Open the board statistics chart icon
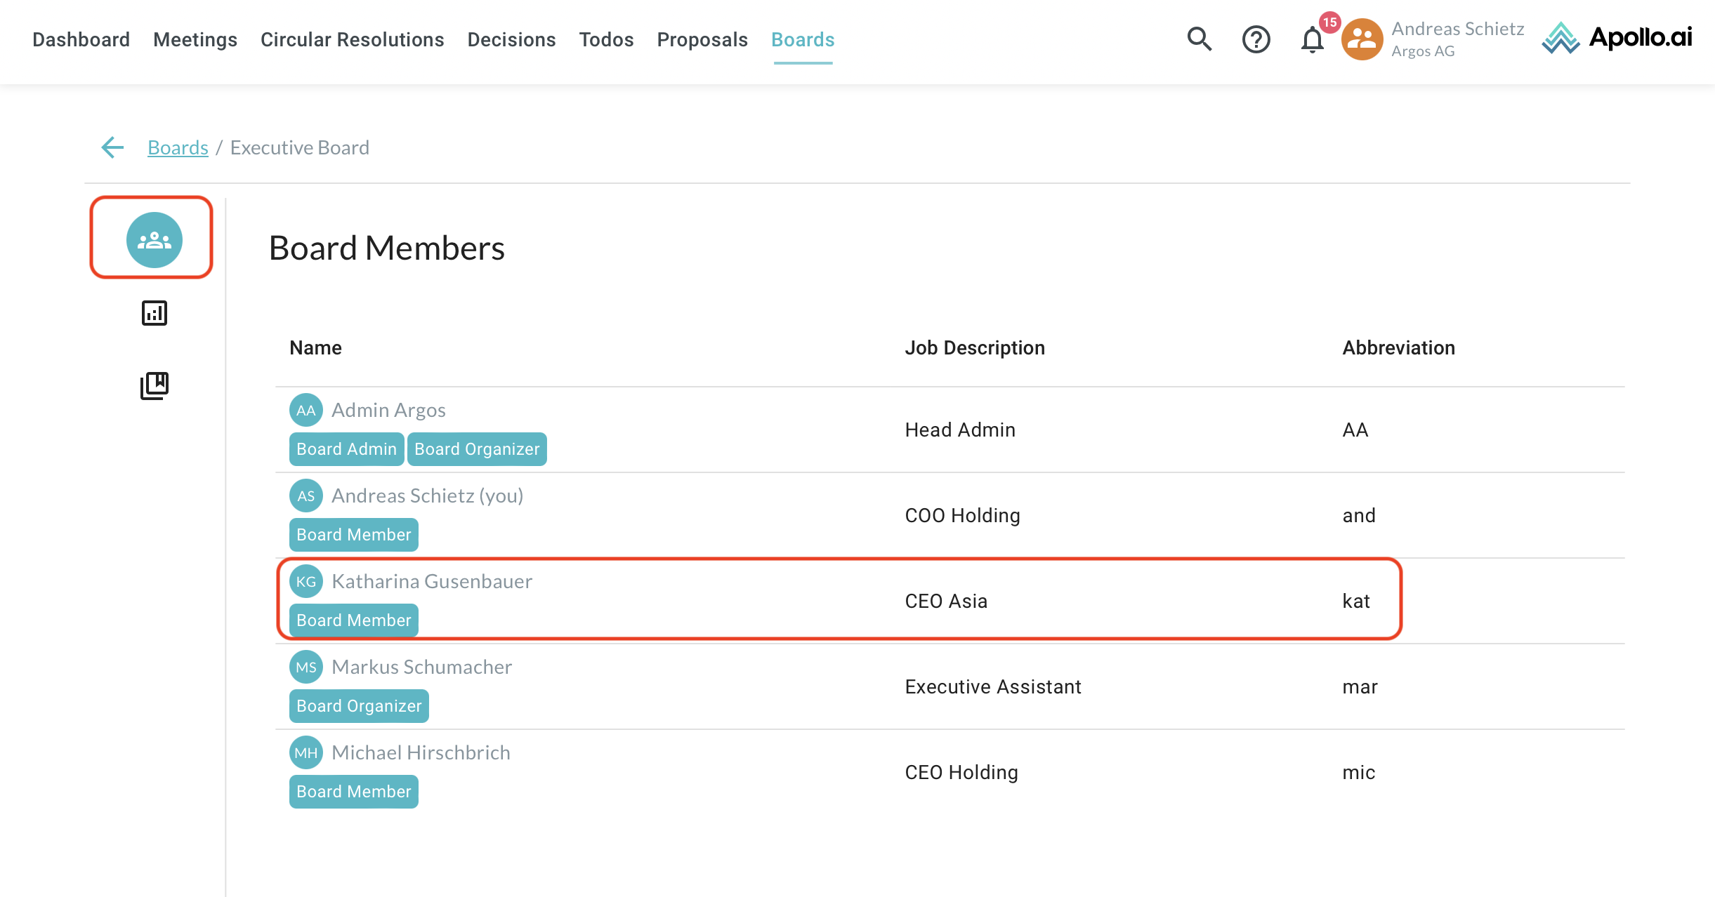Screen dimensions: 1715x897 click(x=154, y=313)
